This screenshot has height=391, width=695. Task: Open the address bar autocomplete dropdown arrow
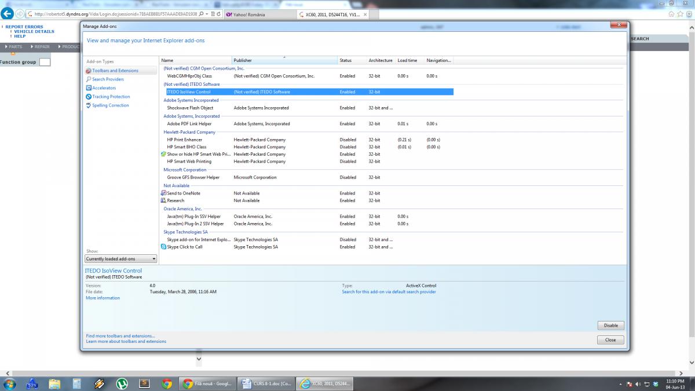[x=206, y=14]
